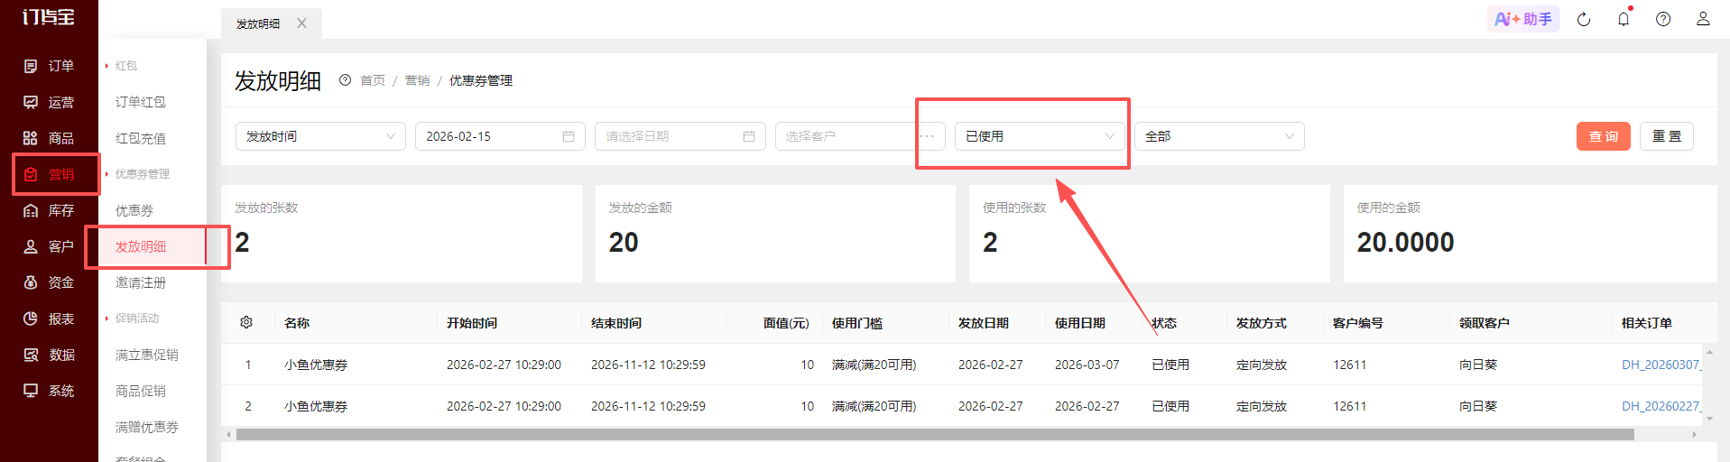Image resolution: width=1730 pixels, height=462 pixels.
Task: Open the 数据 module in the sidebar
Action: click(49, 355)
